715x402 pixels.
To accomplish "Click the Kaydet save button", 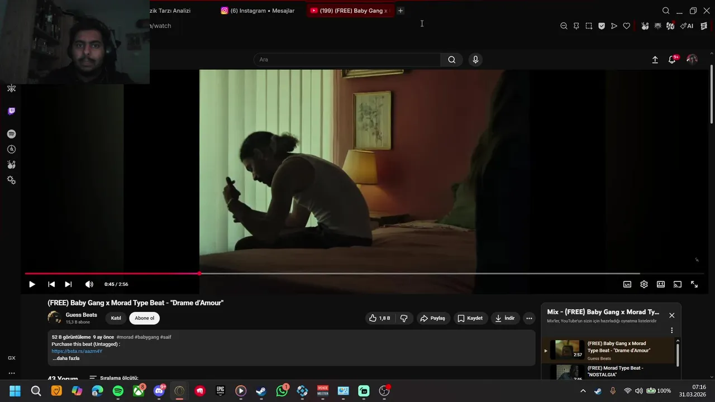I will point(470,318).
